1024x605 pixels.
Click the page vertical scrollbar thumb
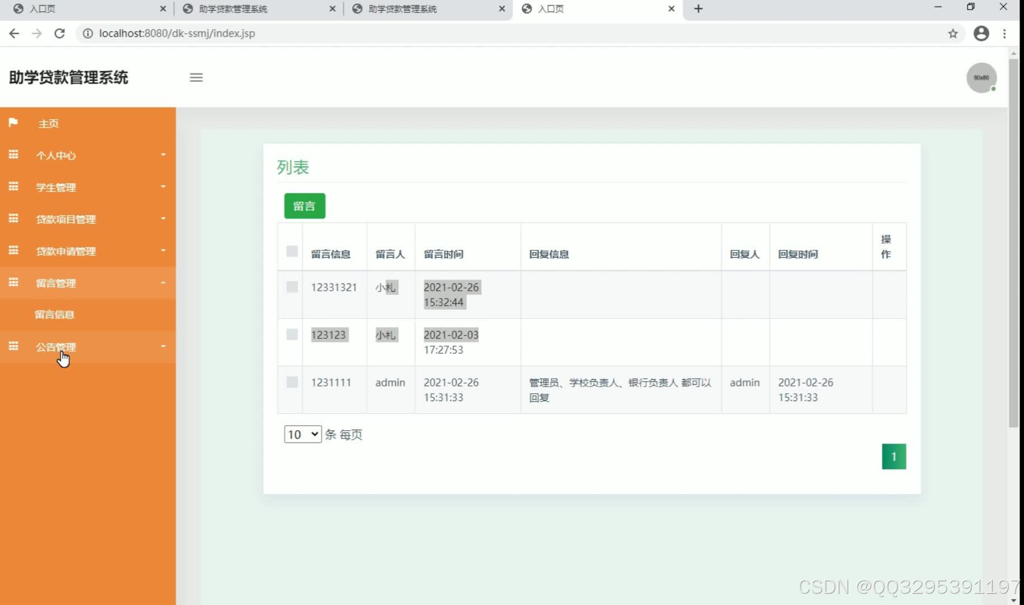tap(1013, 243)
